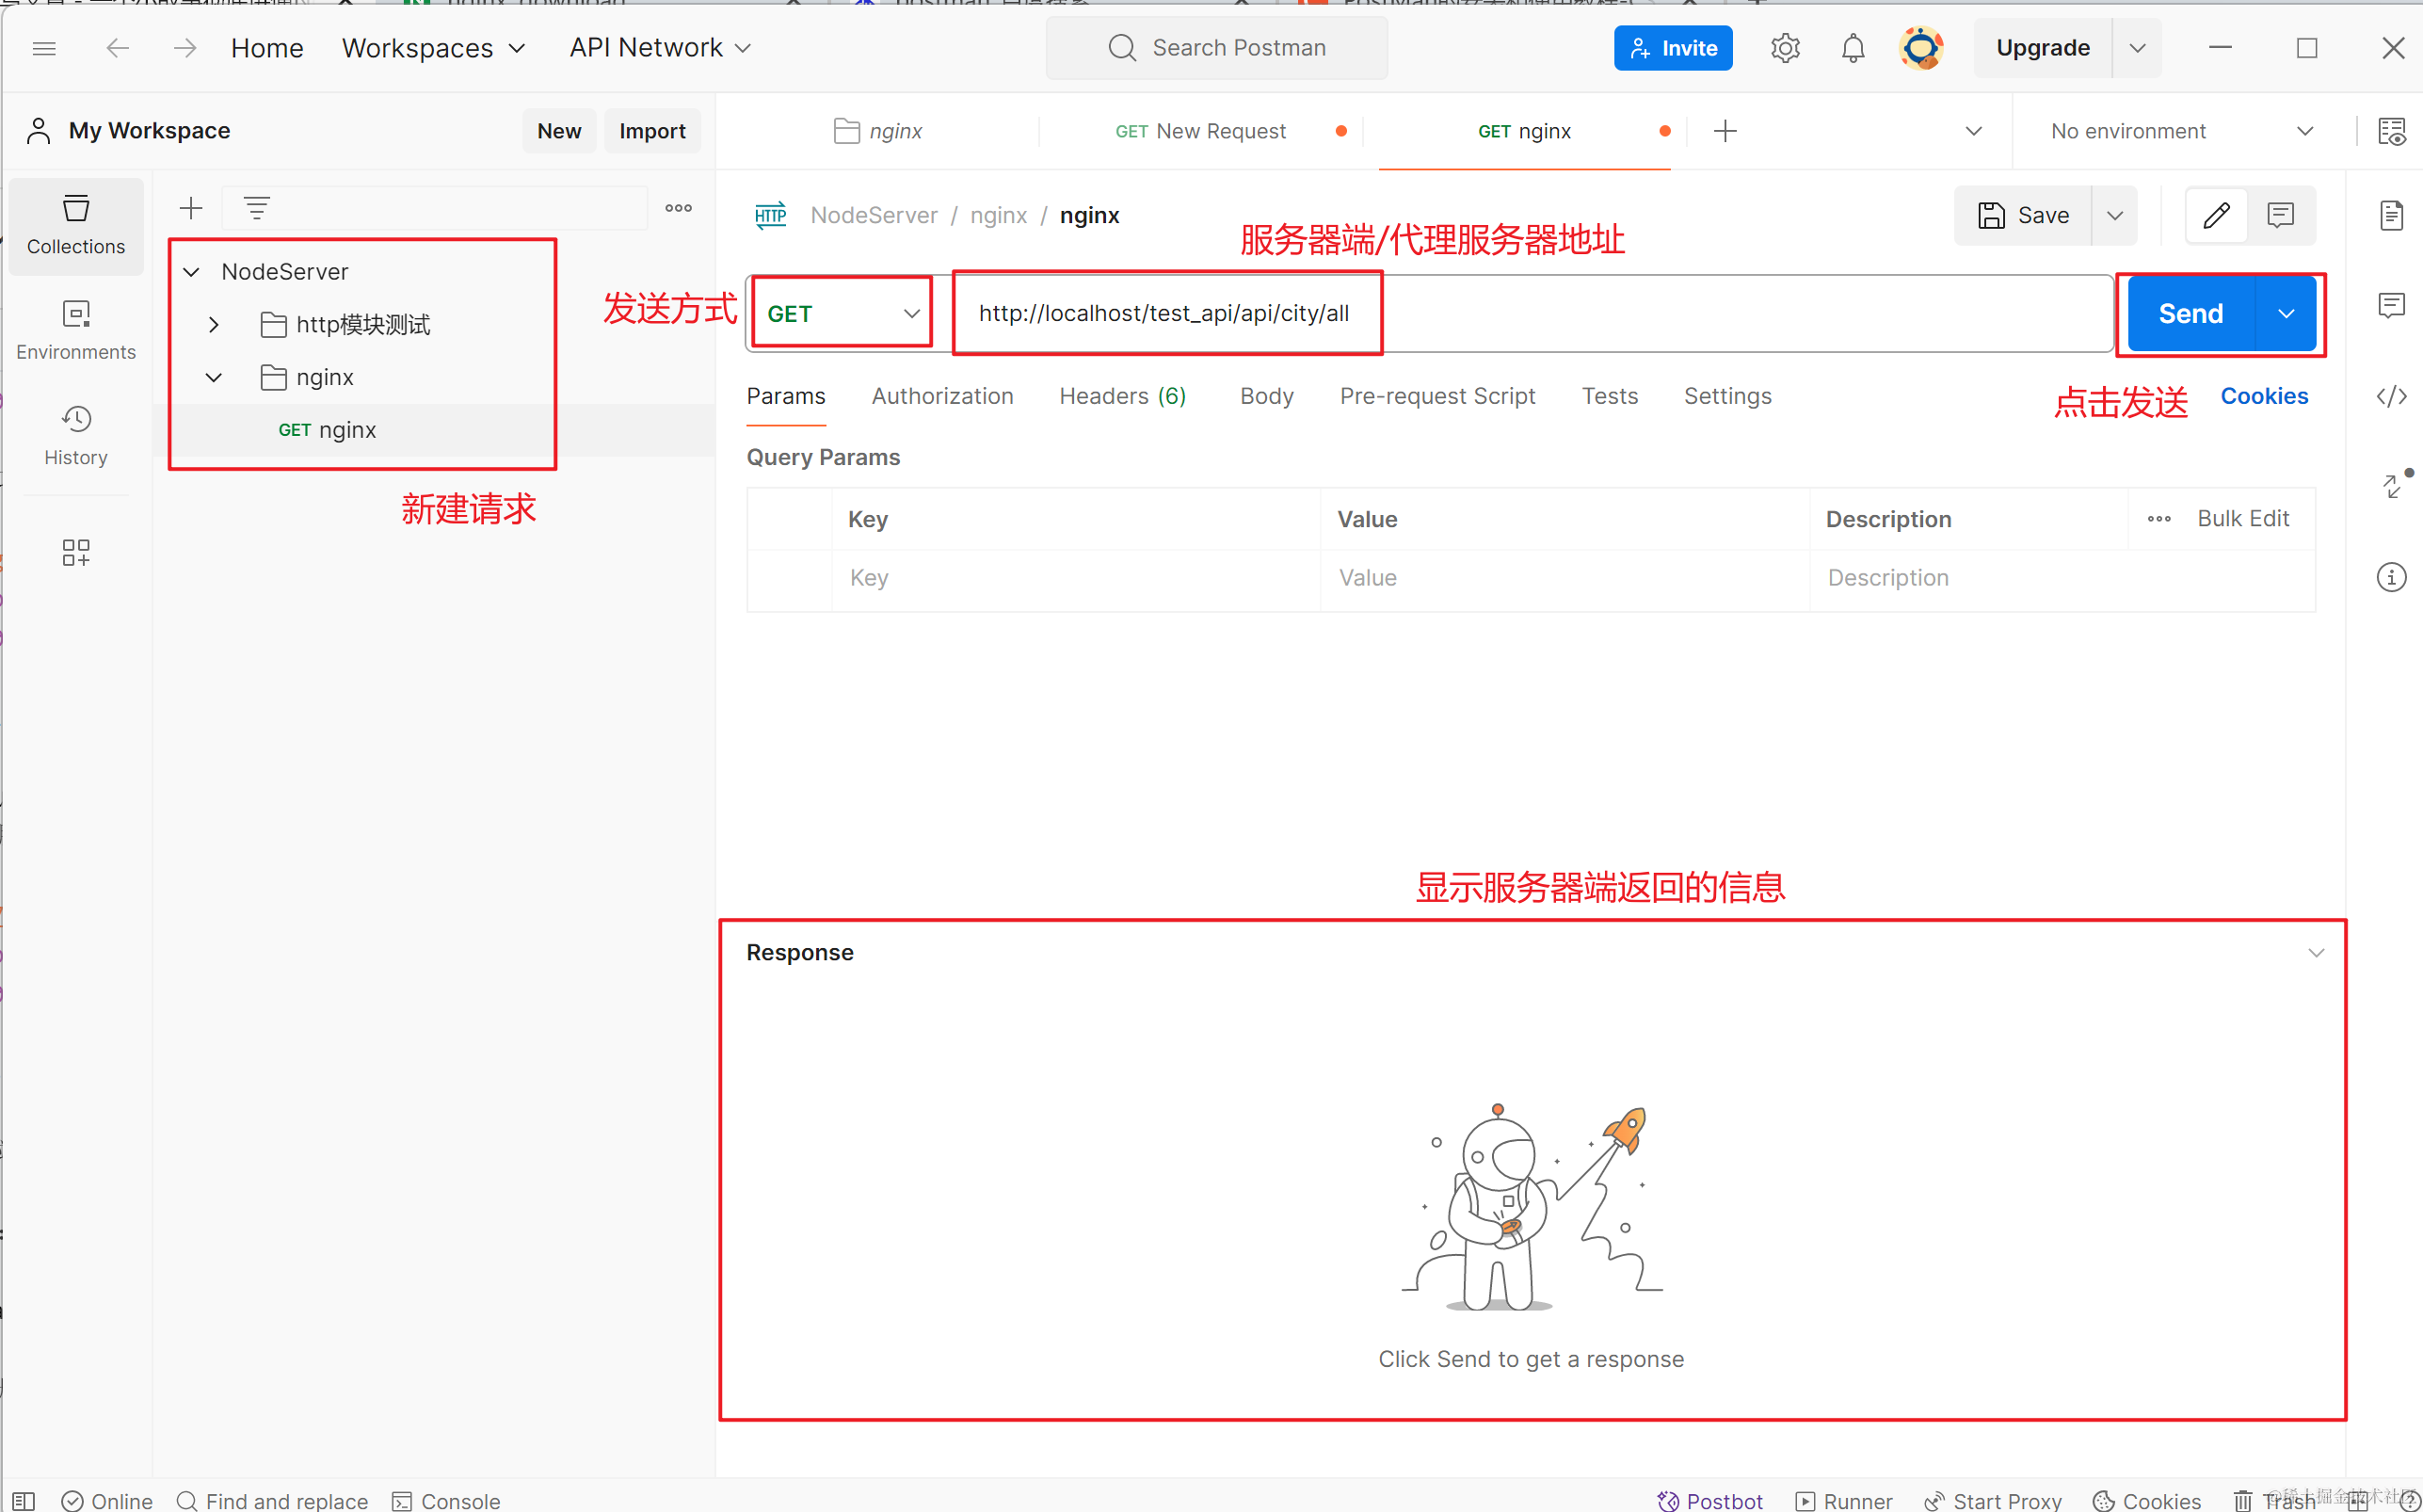2423x1512 pixels.
Task: Toggle the sidebar with hamburger menu icon
Action: 44,48
